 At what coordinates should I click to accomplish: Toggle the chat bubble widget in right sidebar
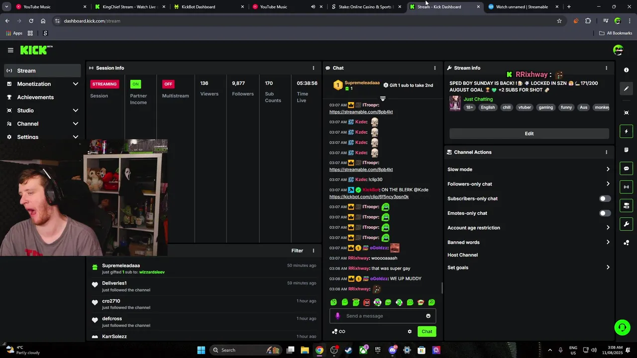(x=627, y=169)
